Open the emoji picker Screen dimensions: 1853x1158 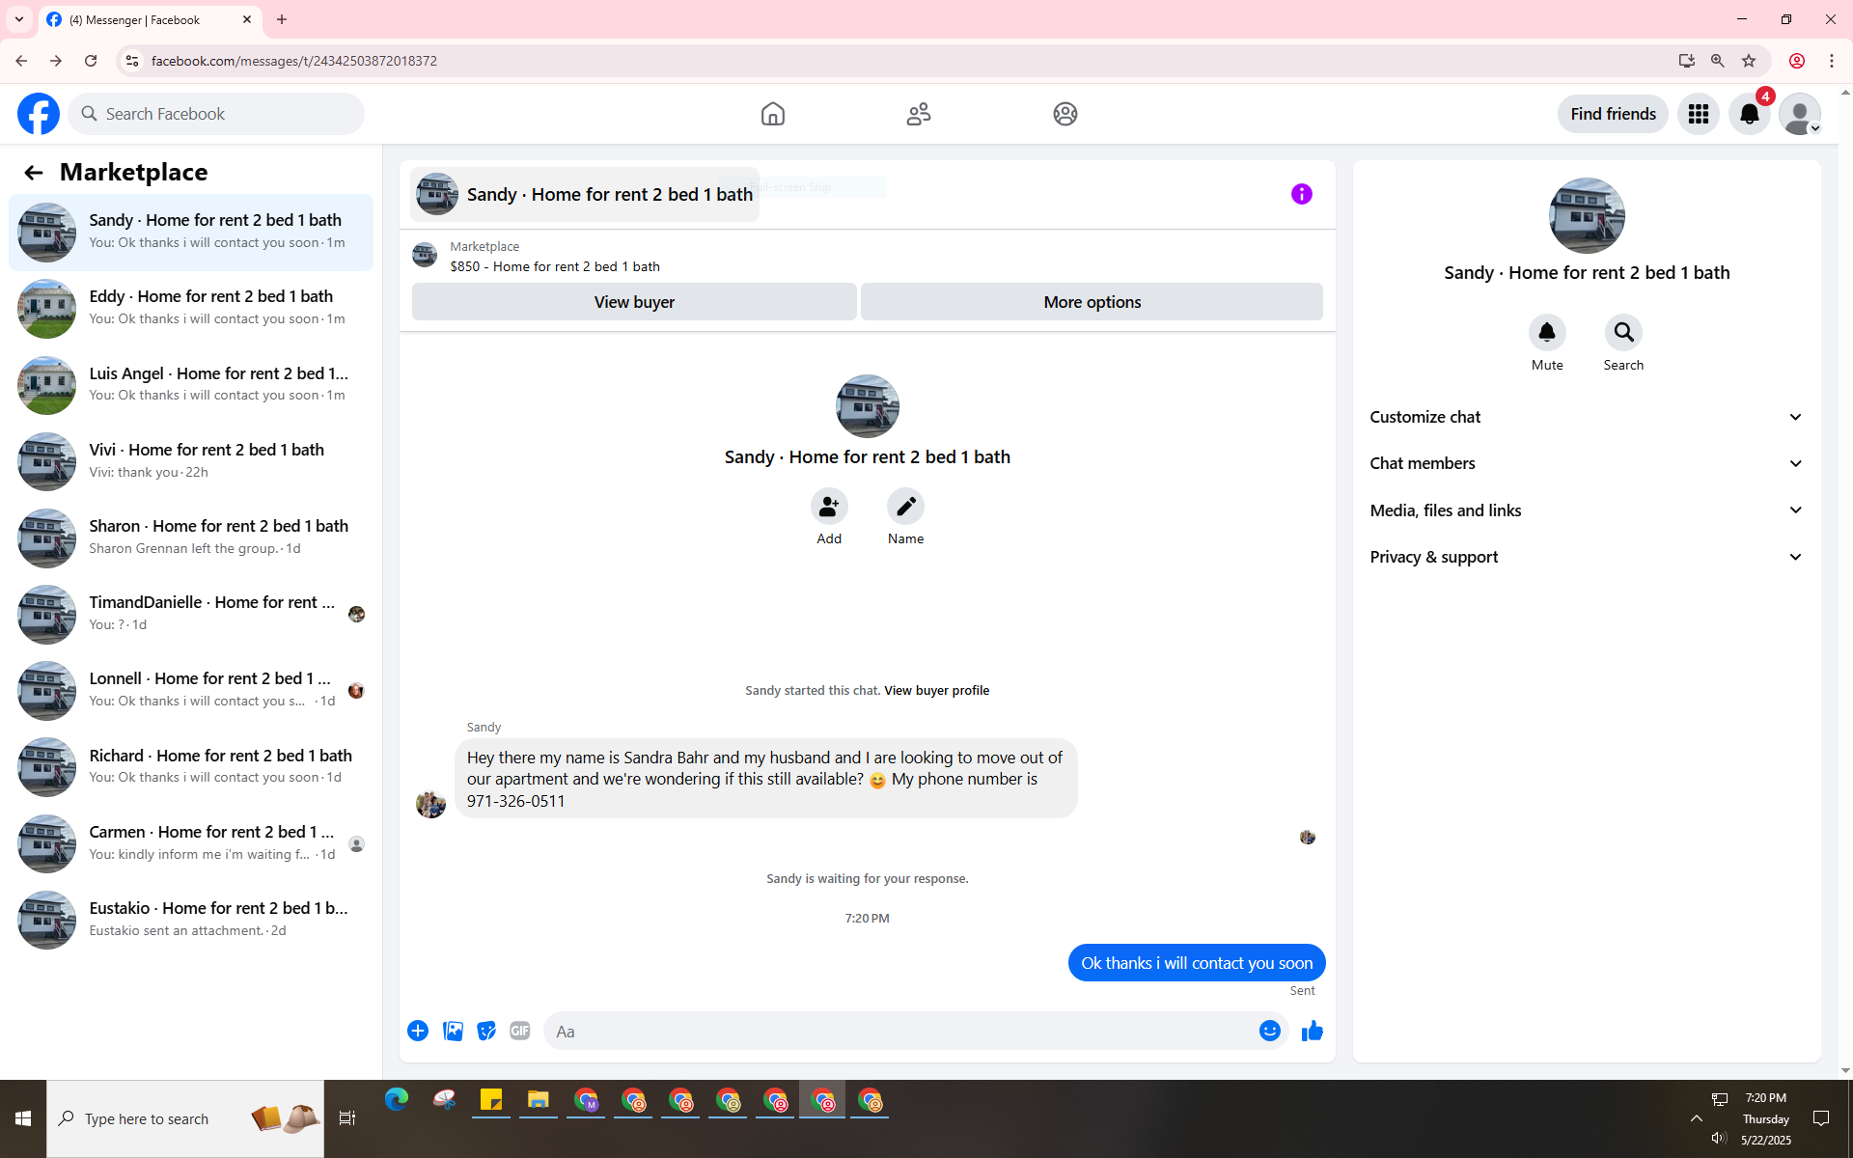pyautogui.click(x=1270, y=1031)
